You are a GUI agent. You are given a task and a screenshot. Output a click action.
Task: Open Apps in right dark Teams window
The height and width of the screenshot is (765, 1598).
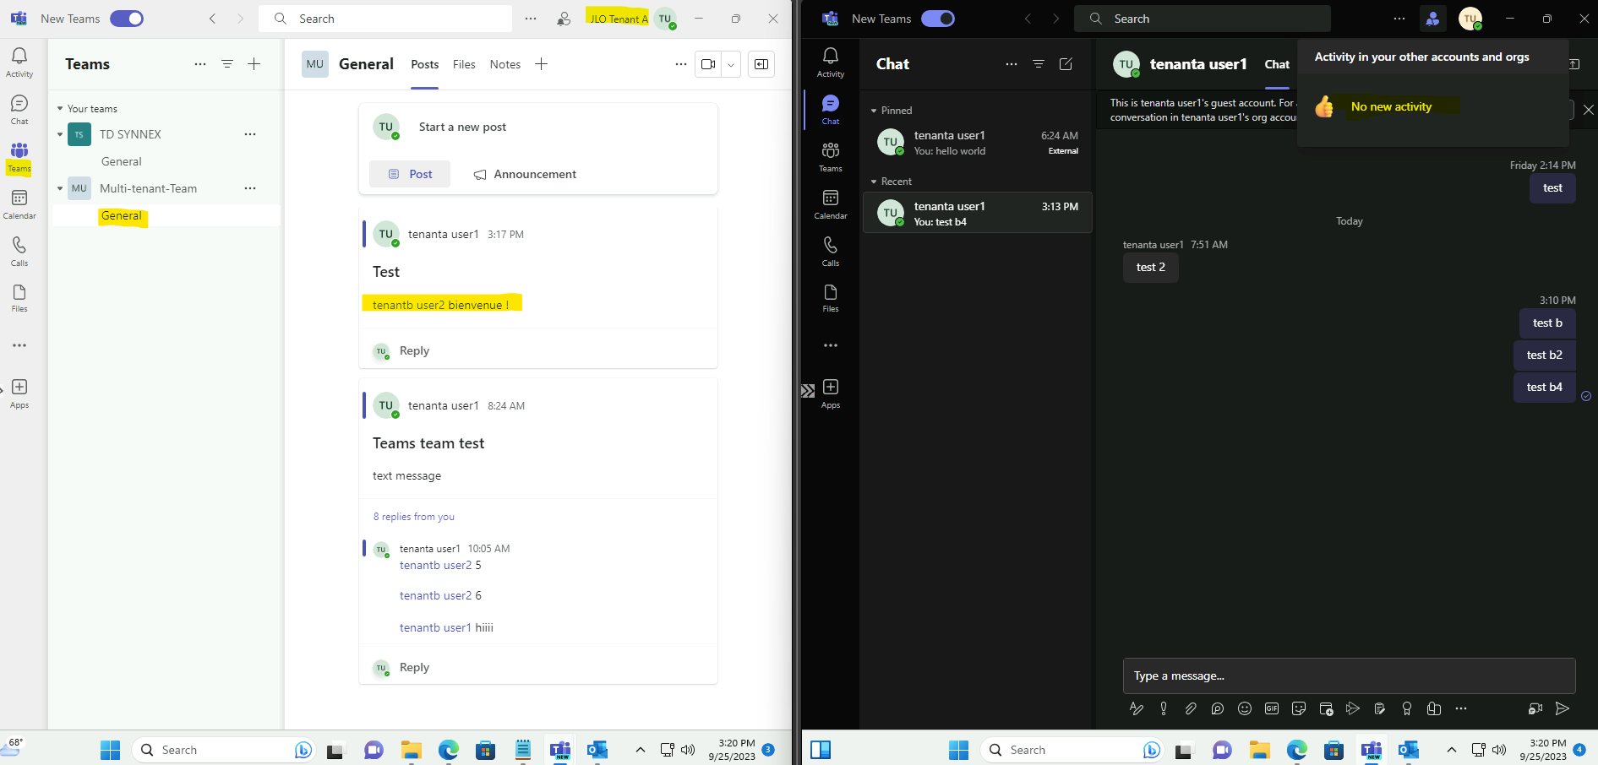[831, 393]
